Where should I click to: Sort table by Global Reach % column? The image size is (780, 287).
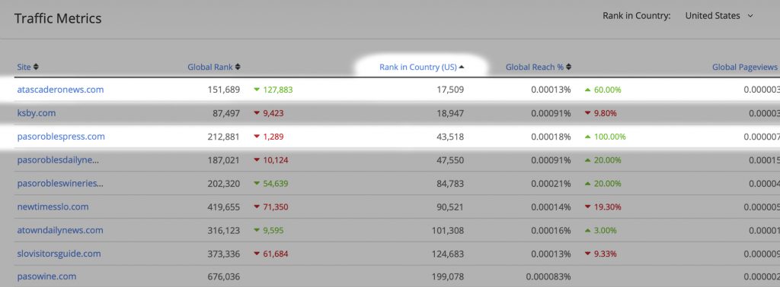[539, 67]
